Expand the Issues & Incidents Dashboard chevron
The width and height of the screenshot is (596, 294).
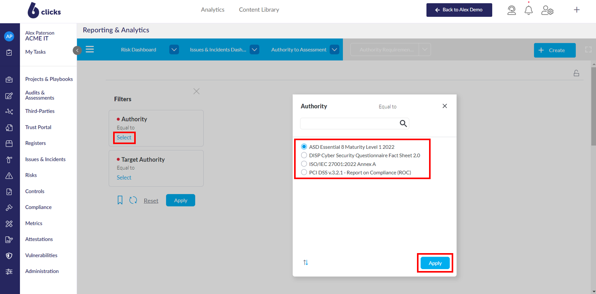point(254,49)
